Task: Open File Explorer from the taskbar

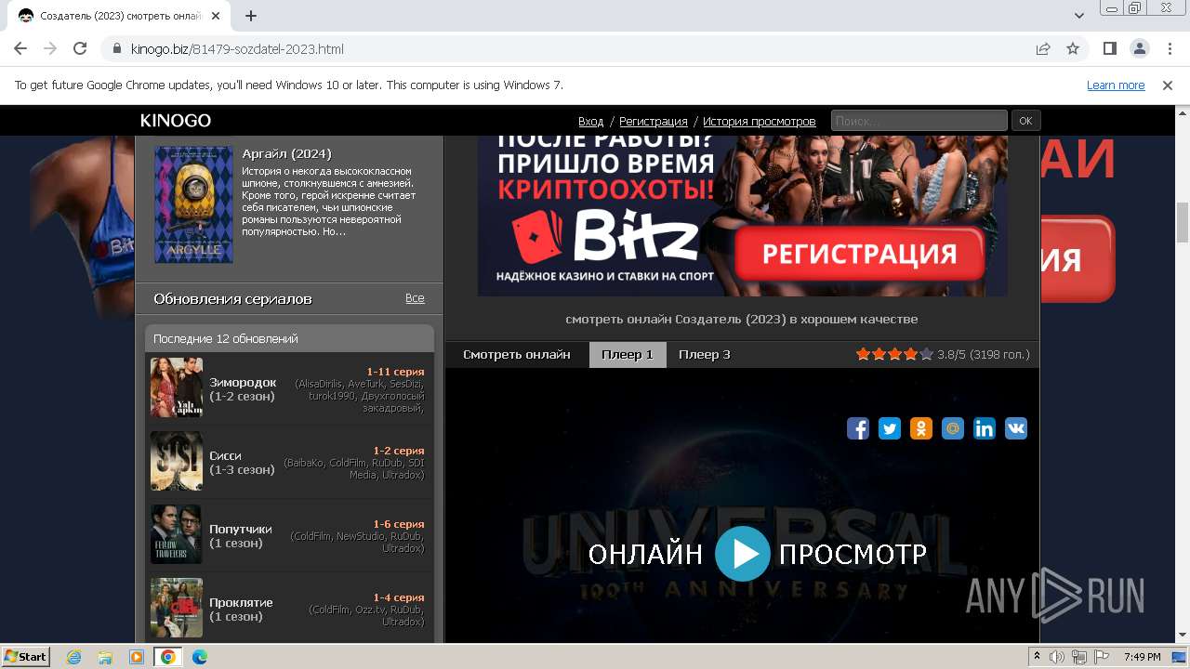Action: pyautogui.click(x=105, y=657)
